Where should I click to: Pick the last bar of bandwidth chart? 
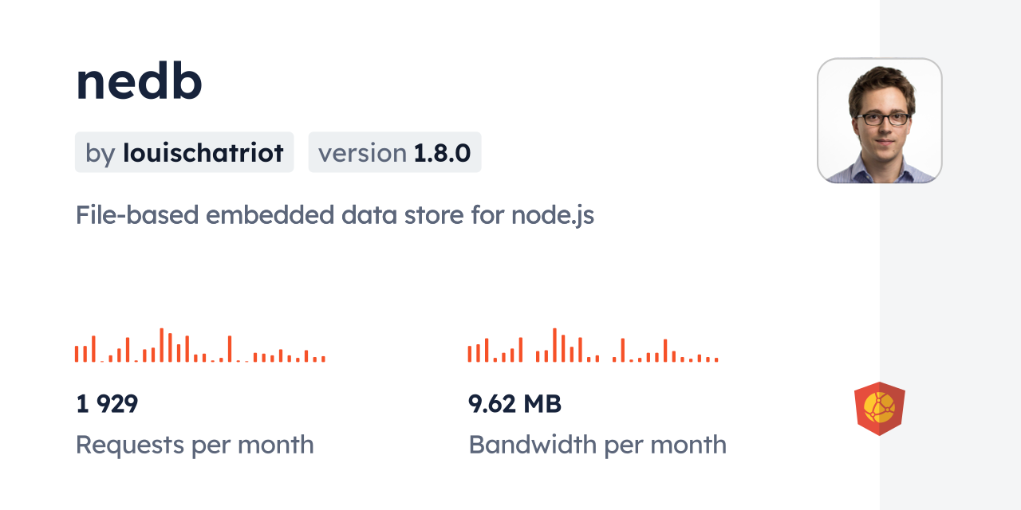[716, 360]
